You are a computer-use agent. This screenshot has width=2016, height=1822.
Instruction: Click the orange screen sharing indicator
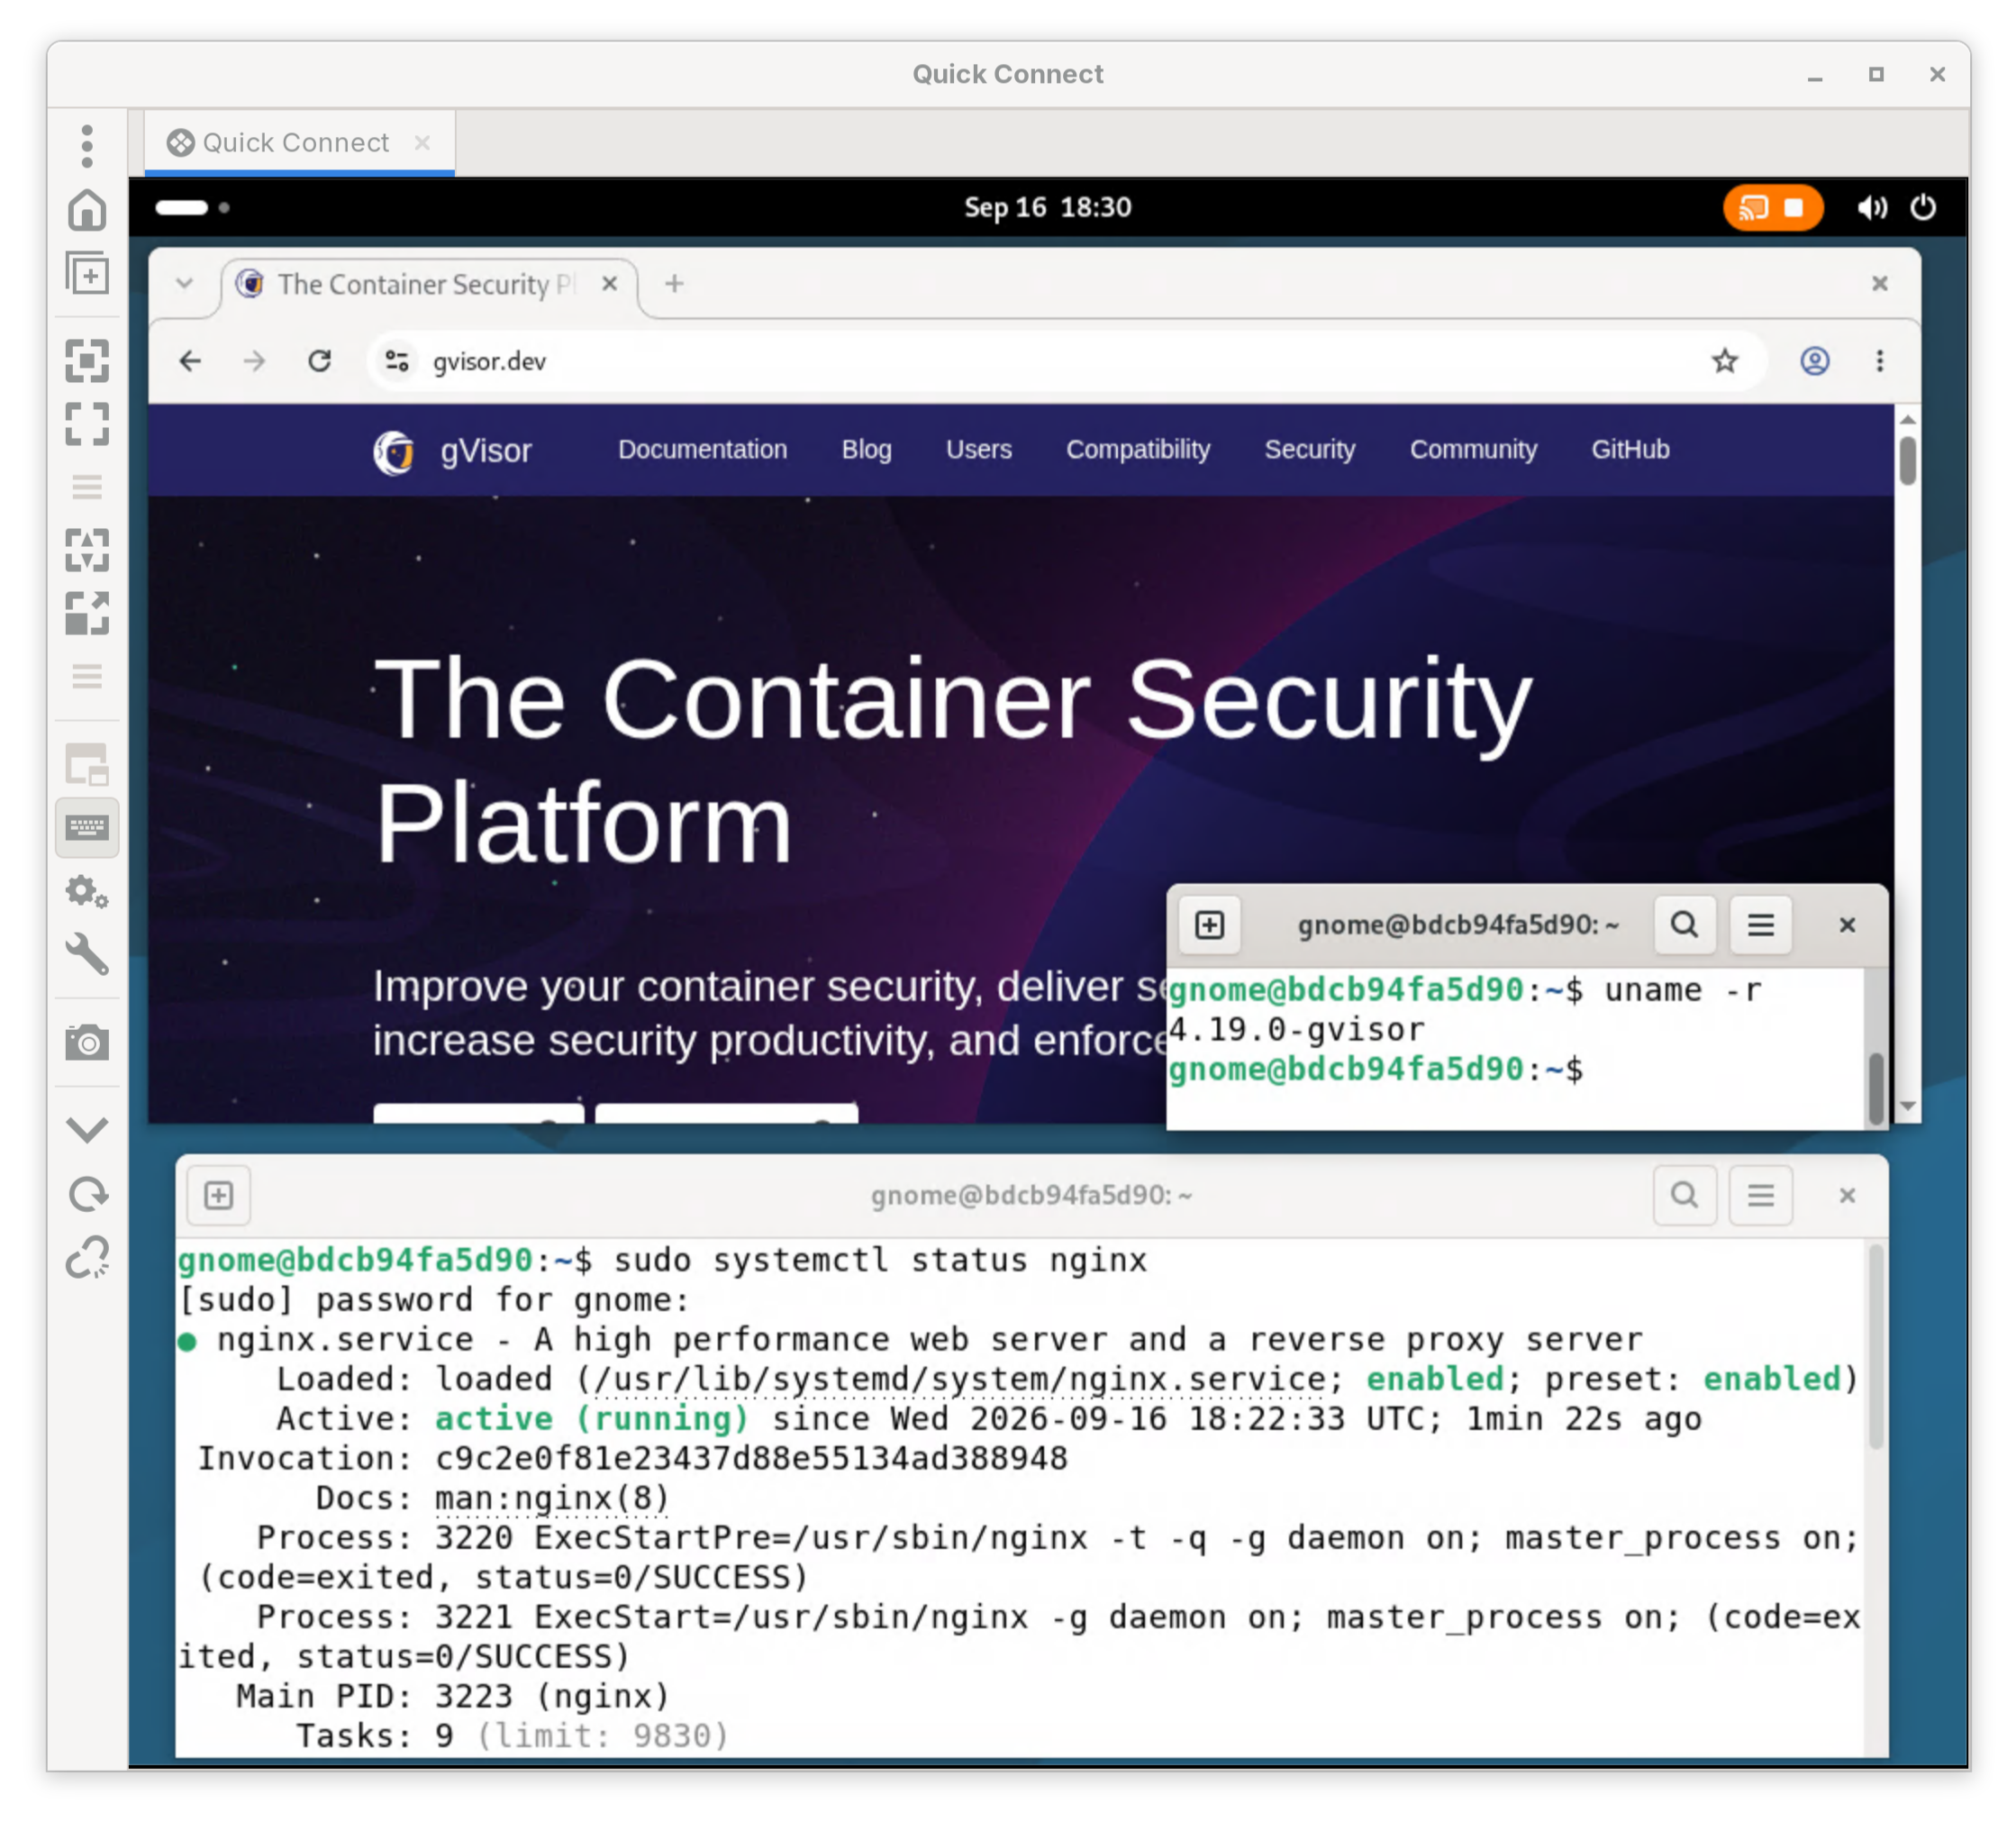click(1772, 207)
